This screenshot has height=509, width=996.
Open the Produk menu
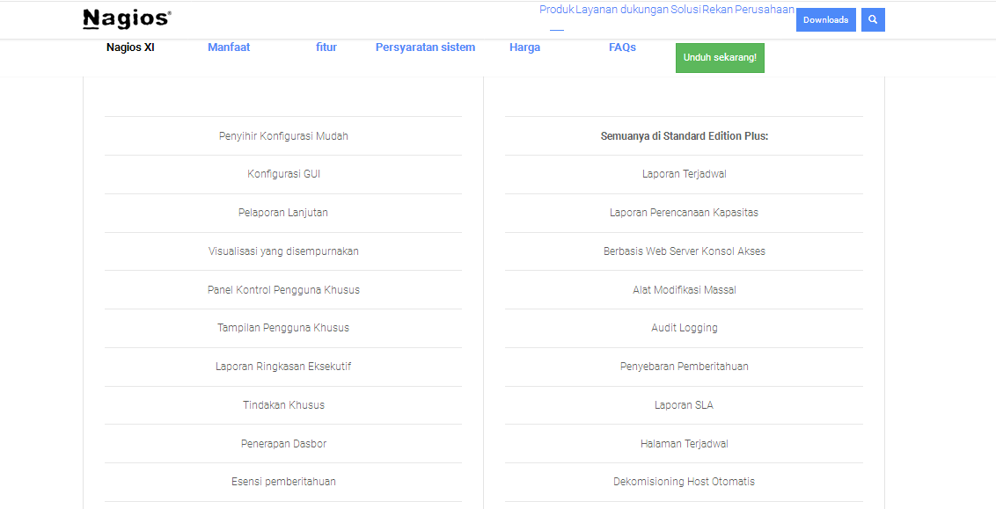[556, 10]
